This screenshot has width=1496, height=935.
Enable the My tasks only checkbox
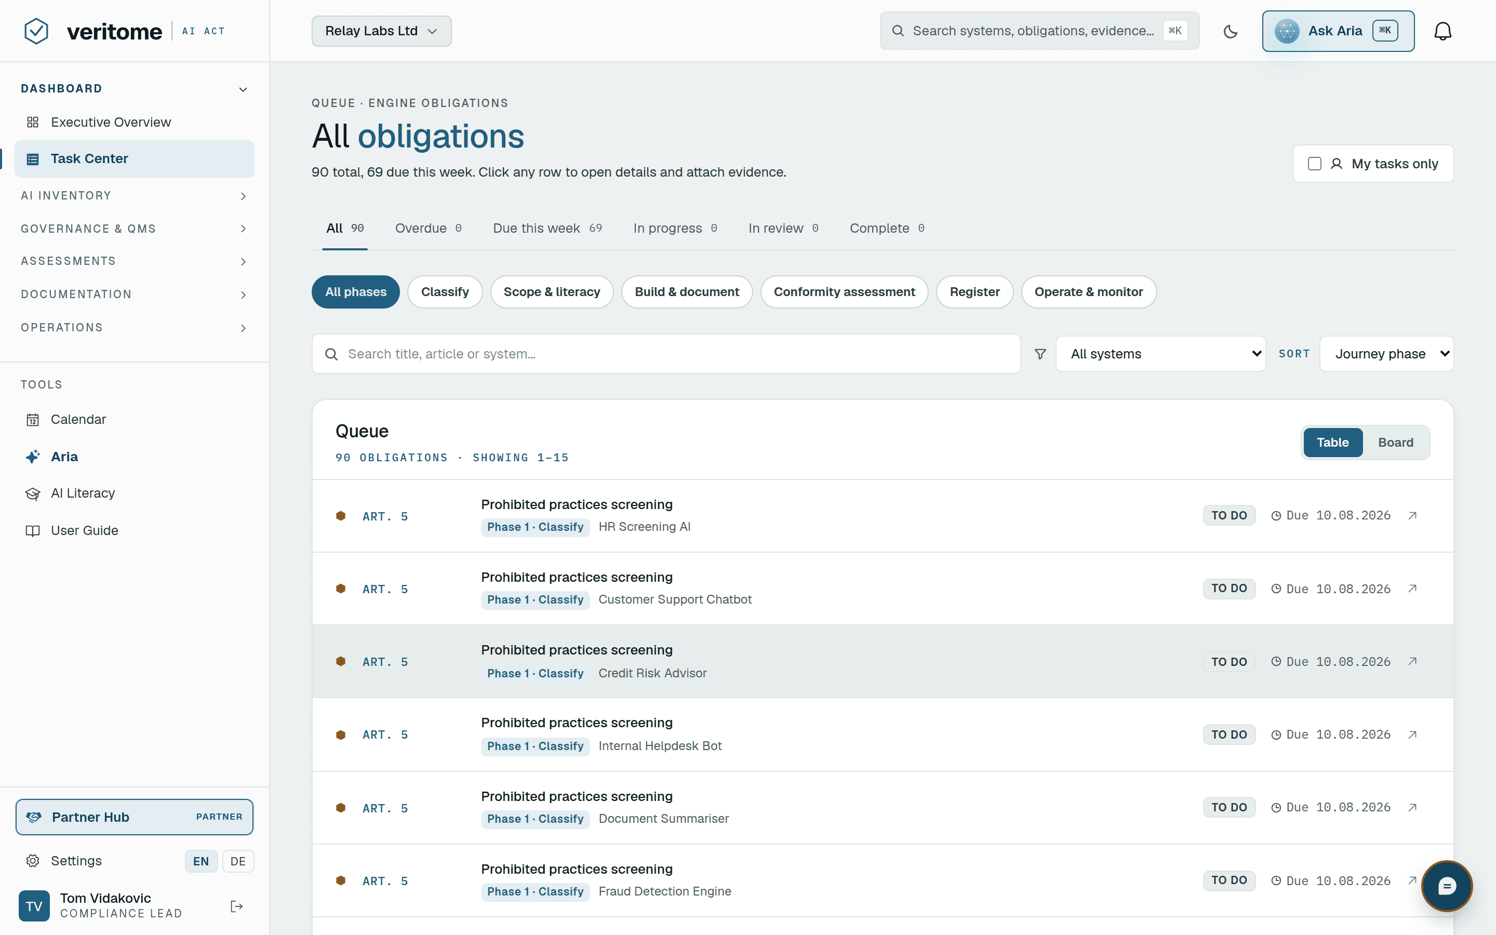pyautogui.click(x=1315, y=164)
